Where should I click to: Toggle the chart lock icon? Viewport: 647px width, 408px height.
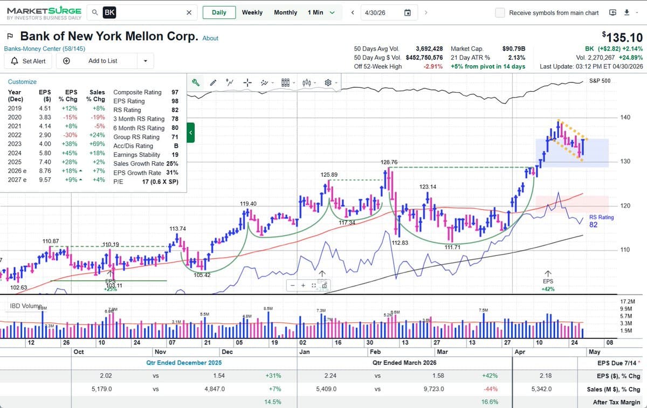[325, 285]
